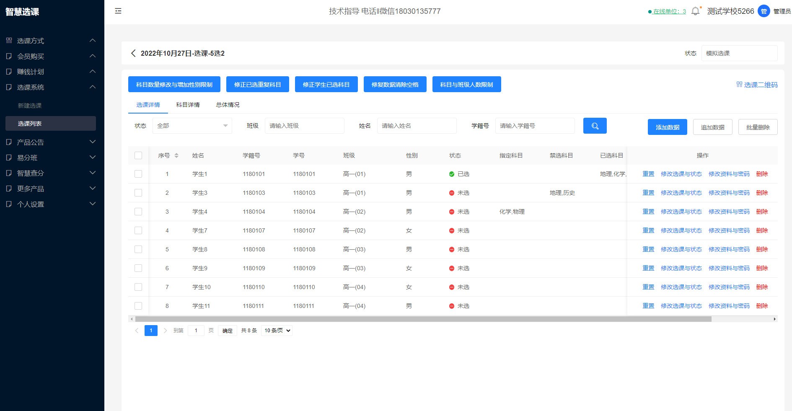
Task: Focus the 请输入学籍号 input field
Action: pyautogui.click(x=535, y=126)
